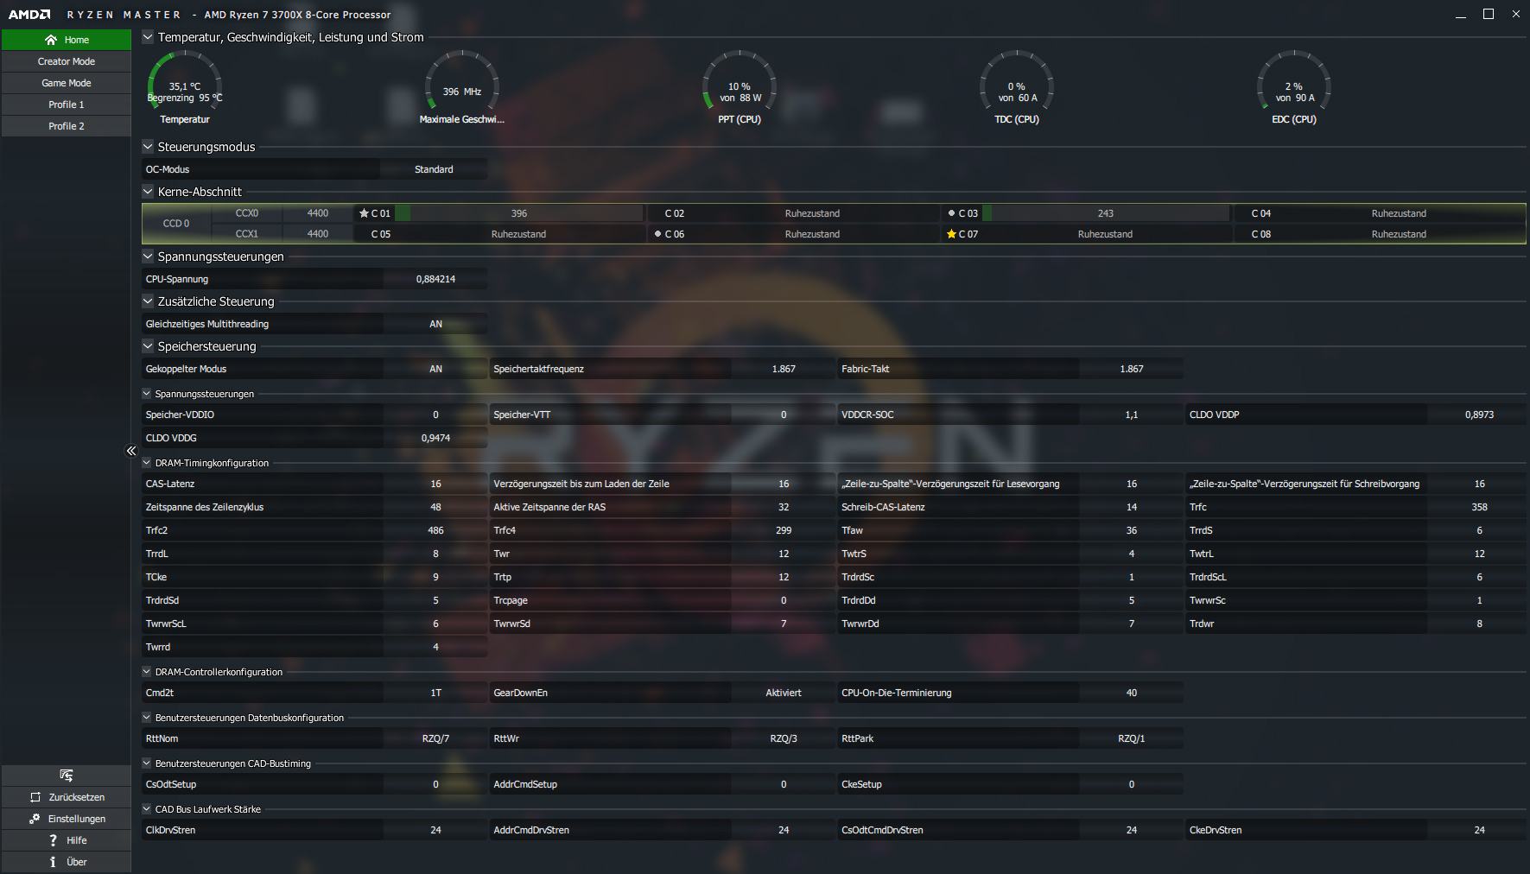Viewport: 1530px width, 874px height.
Task: Collapse Benutzersteuerungen CAD-Bustiming subsection
Action: (x=147, y=763)
